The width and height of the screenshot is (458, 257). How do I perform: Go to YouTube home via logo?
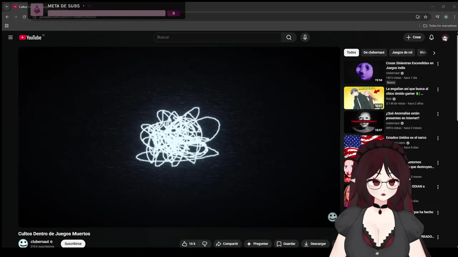(30, 37)
